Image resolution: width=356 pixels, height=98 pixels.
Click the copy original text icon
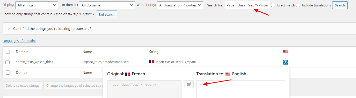point(189,84)
